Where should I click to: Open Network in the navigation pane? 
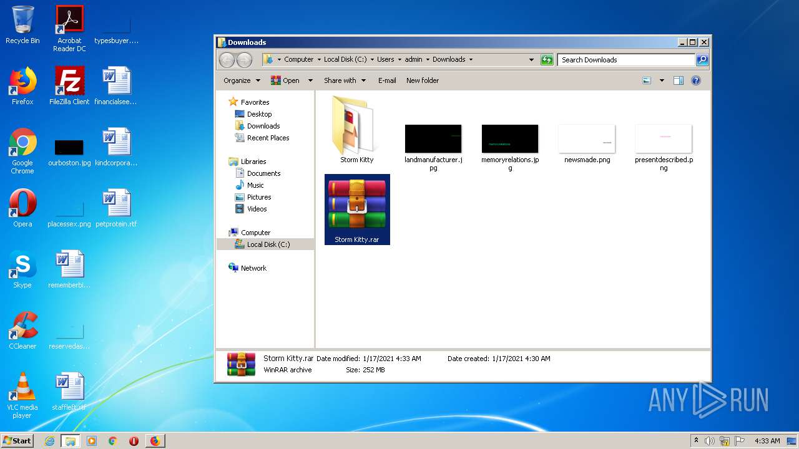253,268
